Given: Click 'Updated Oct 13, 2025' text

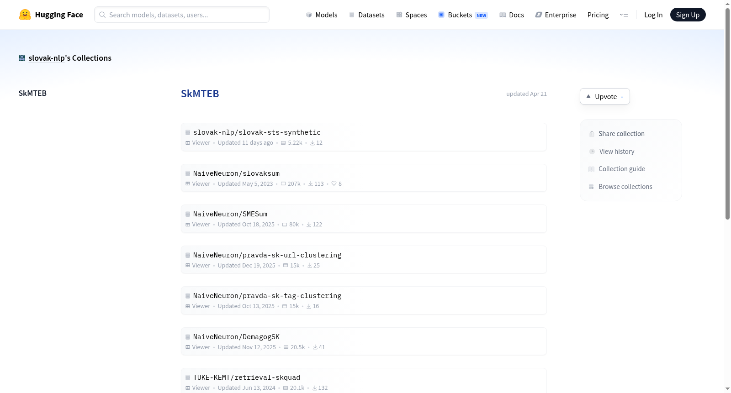Looking at the screenshot, I should tap(246, 306).
